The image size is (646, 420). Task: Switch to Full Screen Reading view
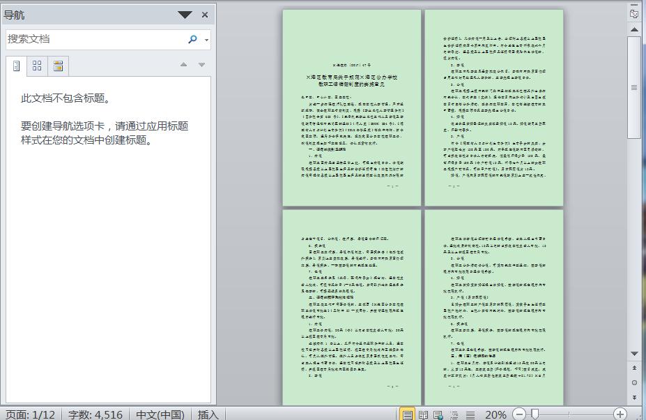coord(423,413)
